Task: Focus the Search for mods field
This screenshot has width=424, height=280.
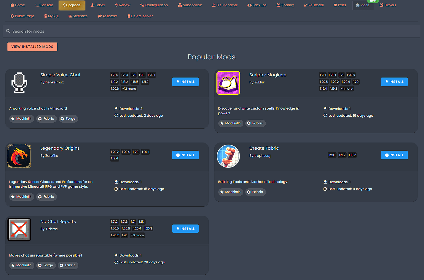Action: [211, 31]
